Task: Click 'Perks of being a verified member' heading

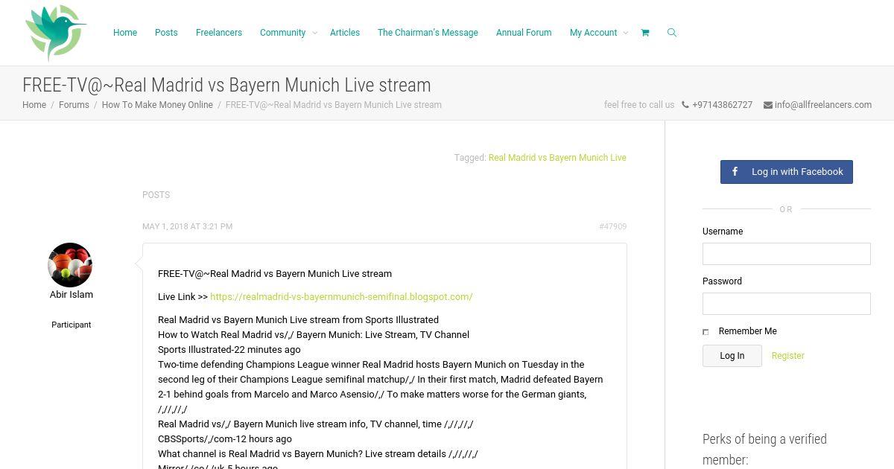Action: (764, 449)
